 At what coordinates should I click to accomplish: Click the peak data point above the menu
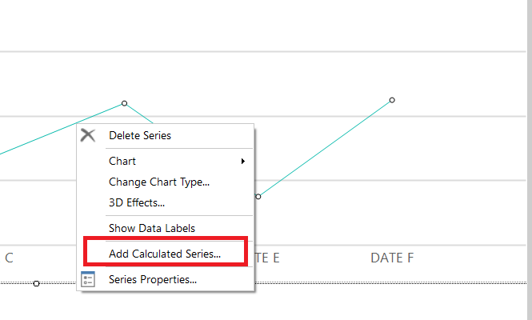click(x=124, y=103)
